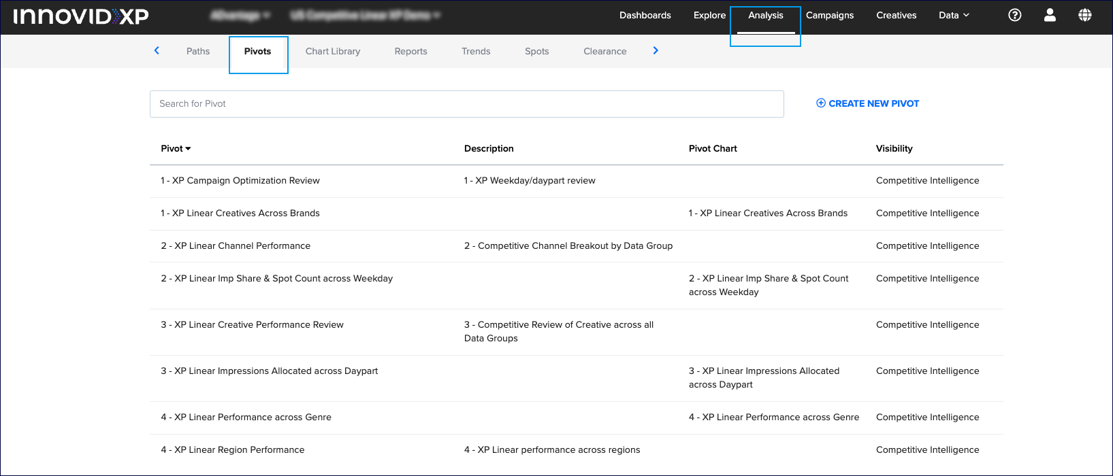Switch to the Clearance tab
Screen dimensions: 1113x476
604,51
